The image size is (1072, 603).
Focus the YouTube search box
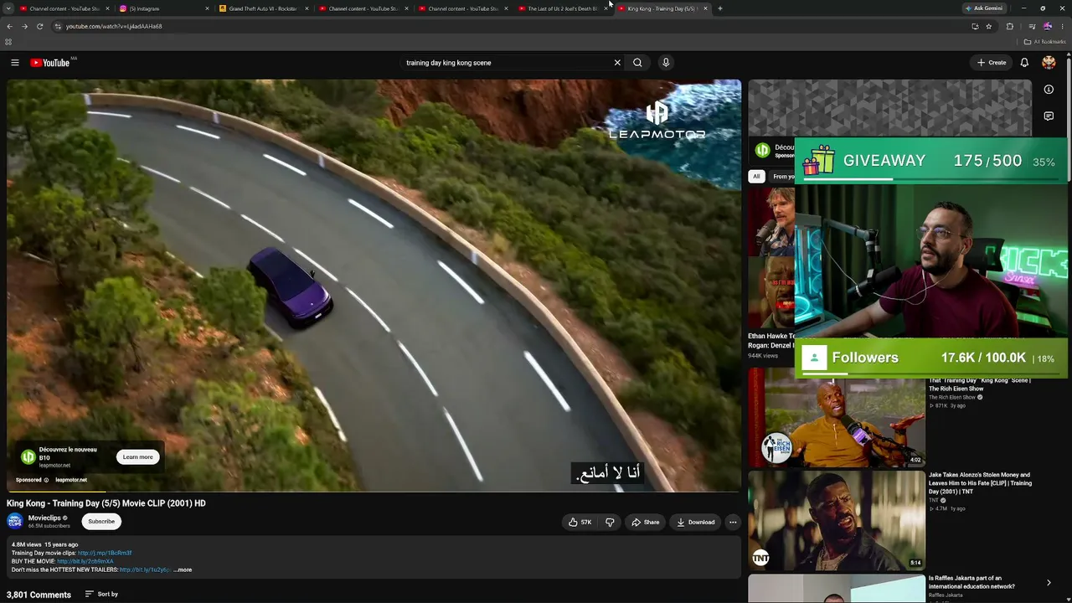tap(507, 63)
